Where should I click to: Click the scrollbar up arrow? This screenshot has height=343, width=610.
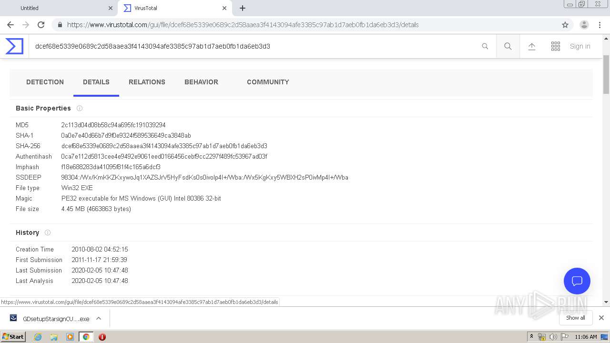[x=606, y=38]
